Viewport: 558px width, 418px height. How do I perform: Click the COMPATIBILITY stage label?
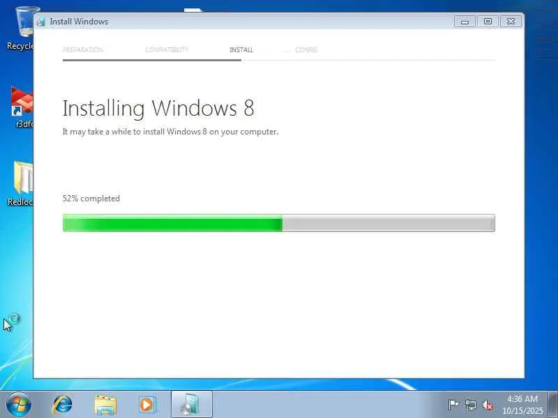click(167, 49)
